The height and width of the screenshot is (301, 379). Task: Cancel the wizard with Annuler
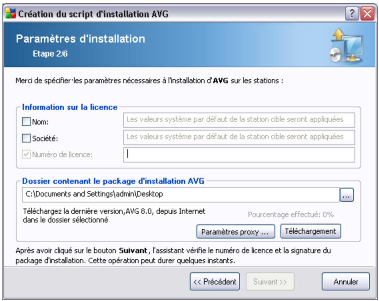pos(346,281)
